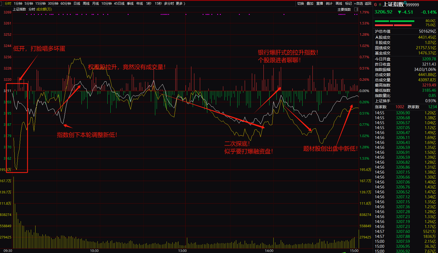Open the 画线 drawing tool
Image resolution: width=438 pixels, height=253 pixels.
tap(339, 4)
